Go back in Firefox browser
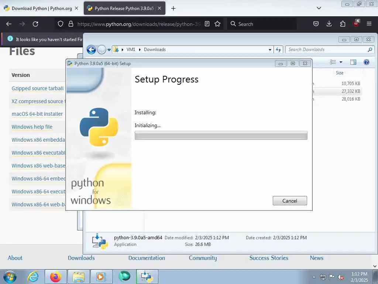 pyautogui.click(x=9, y=24)
